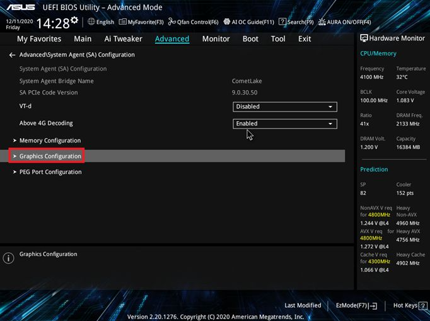Screen dimensions: 430x321
Task: Click the 4960 MHz Heavy Non-AVX value
Action: click(x=408, y=223)
